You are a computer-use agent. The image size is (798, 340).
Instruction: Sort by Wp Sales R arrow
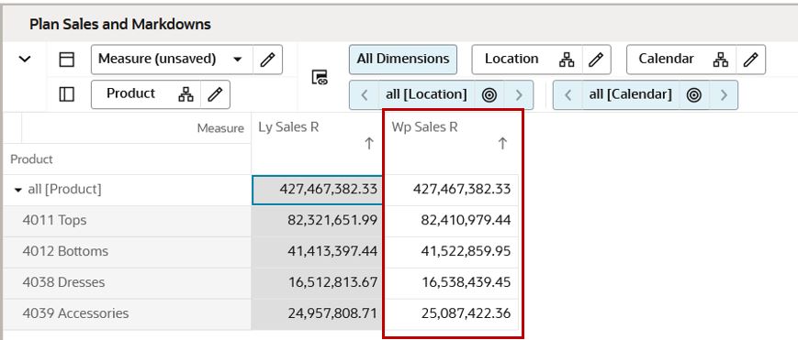pos(502,144)
